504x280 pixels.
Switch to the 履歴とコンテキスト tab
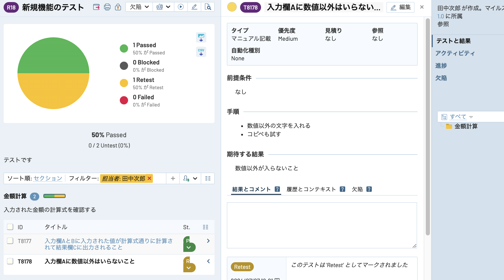tap(311, 189)
